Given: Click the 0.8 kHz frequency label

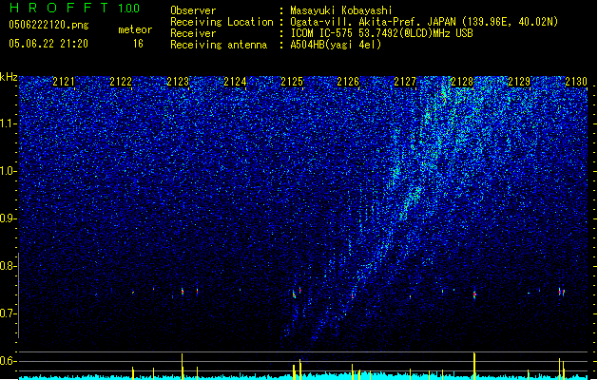Looking at the screenshot, I should tap(8, 266).
